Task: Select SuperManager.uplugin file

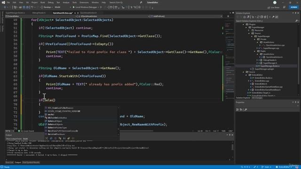Action: pyautogui.click(x=264, y=69)
